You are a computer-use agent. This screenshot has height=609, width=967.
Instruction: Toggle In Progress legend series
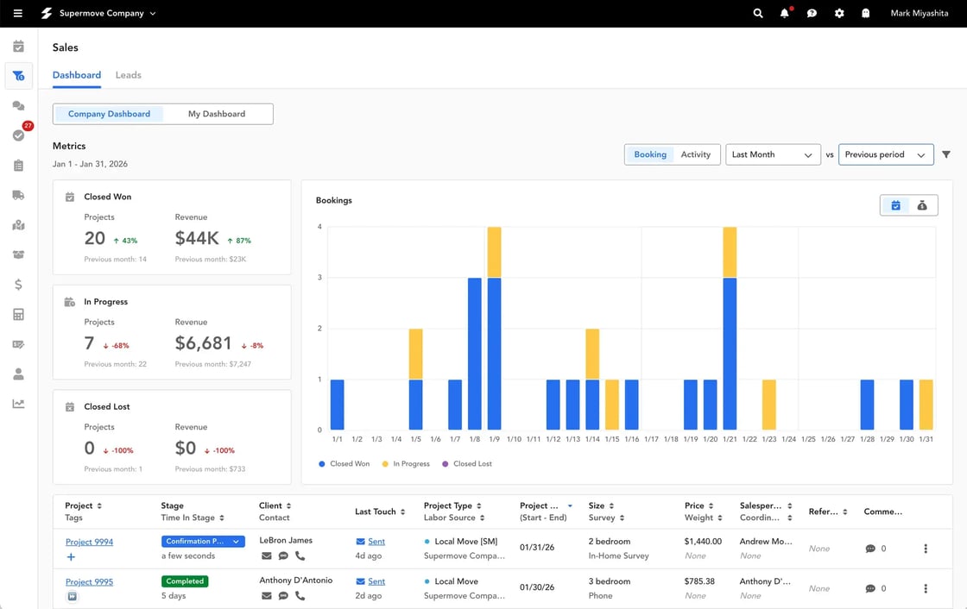pyautogui.click(x=406, y=464)
